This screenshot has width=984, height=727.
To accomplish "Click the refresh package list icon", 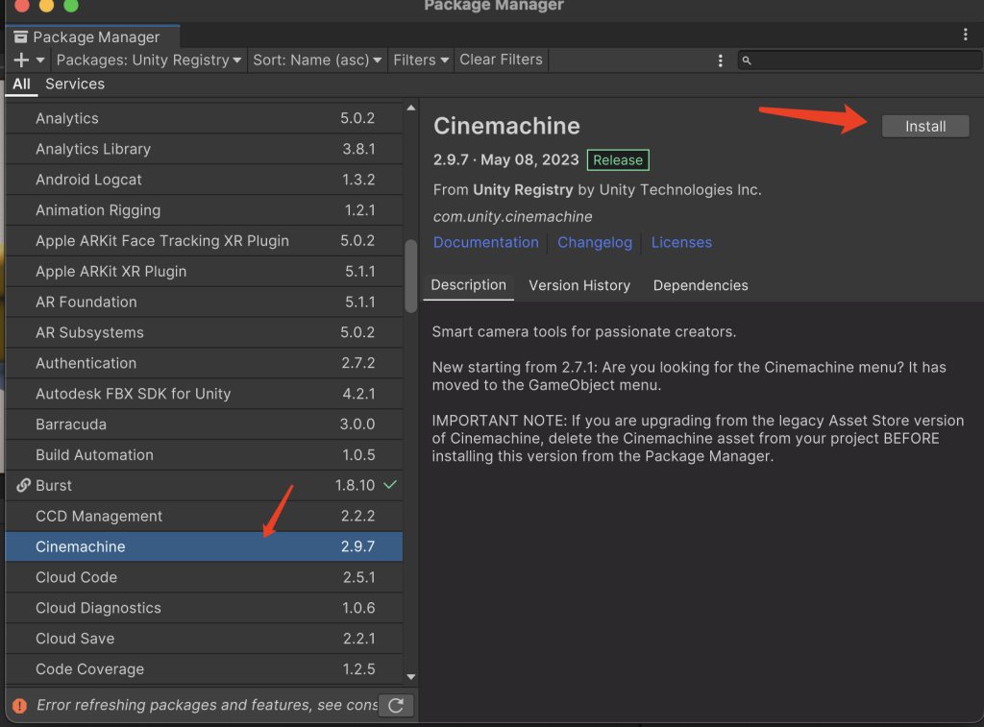I will (x=395, y=706).
